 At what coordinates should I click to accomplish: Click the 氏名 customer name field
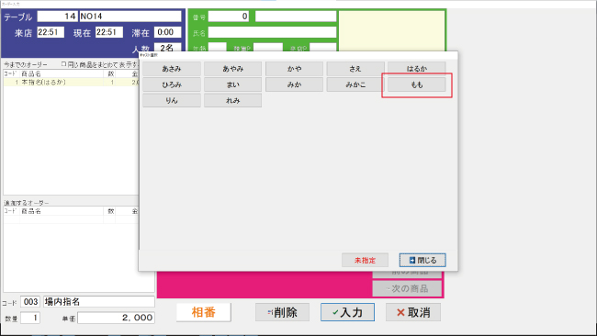272,32
